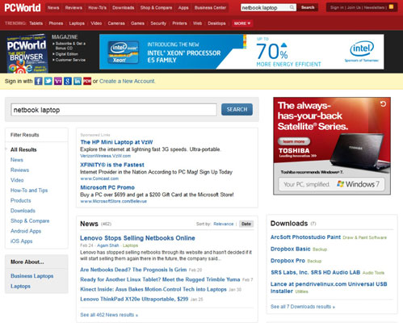Open the Cameras trending link
The height and width of the screenshot is (323, 403).
(x=116, y=23)
